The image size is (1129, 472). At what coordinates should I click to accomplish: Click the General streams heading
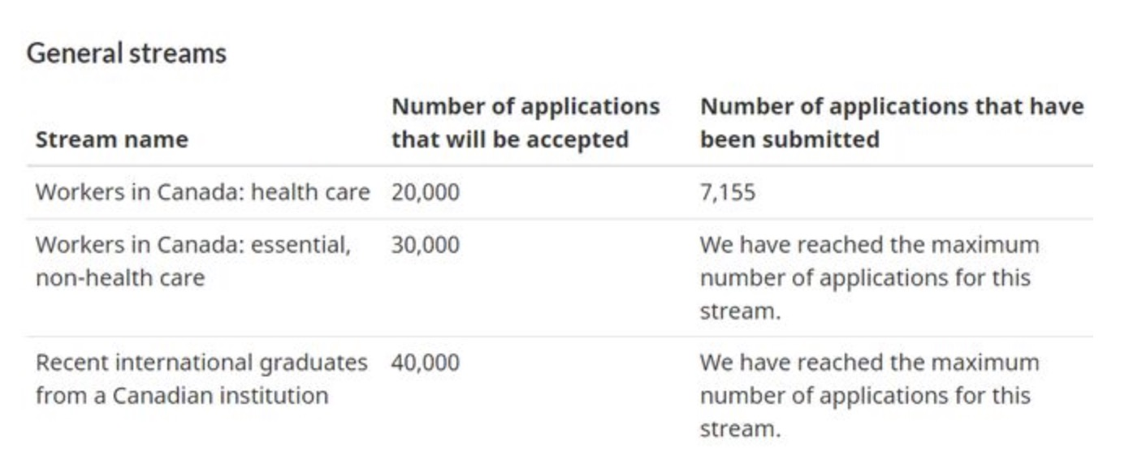point(126,54)
